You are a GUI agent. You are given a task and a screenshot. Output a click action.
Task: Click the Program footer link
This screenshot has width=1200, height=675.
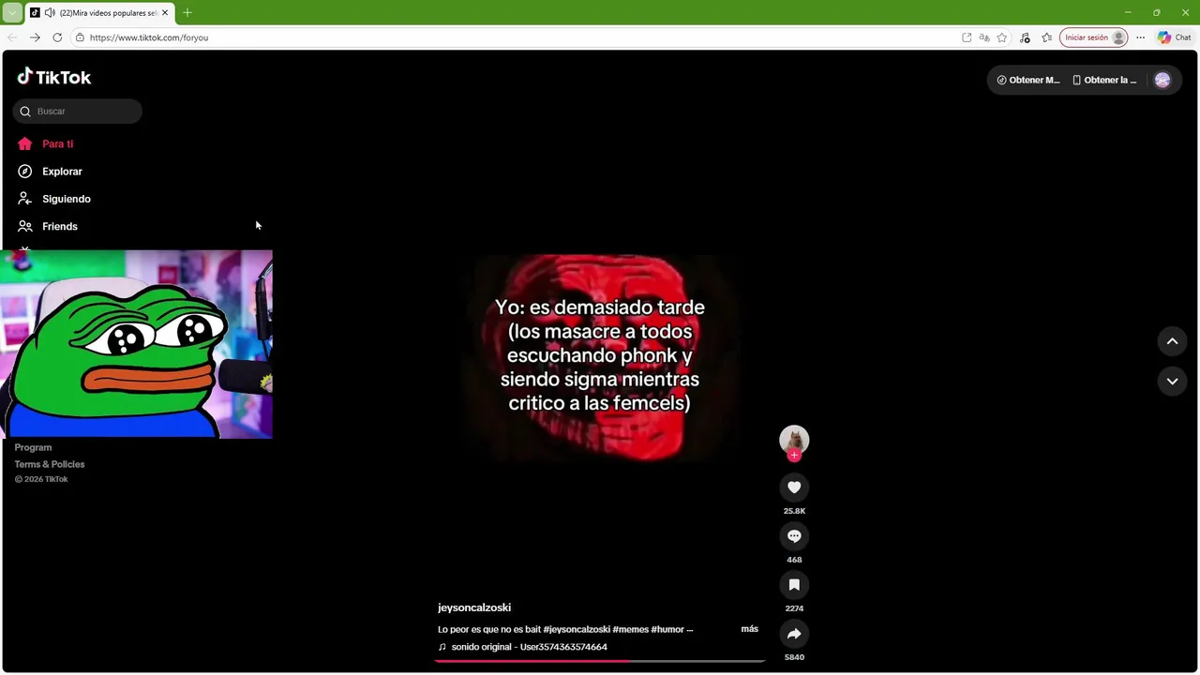click(x=33, y=447)
